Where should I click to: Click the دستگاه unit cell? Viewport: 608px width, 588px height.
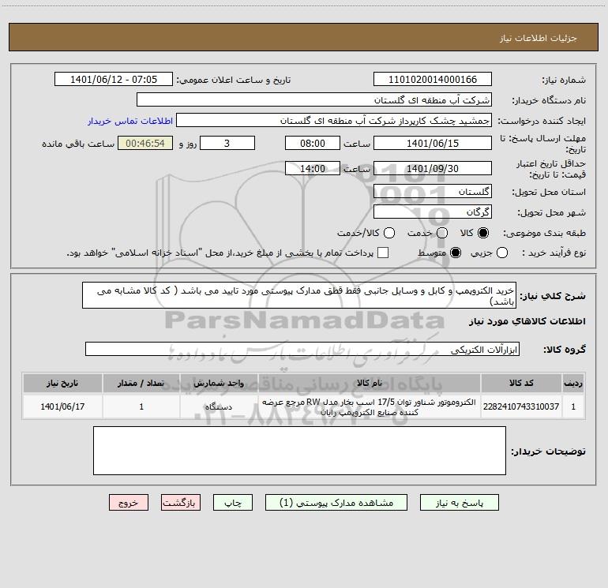pyautogui.click(x=219, y=406)
